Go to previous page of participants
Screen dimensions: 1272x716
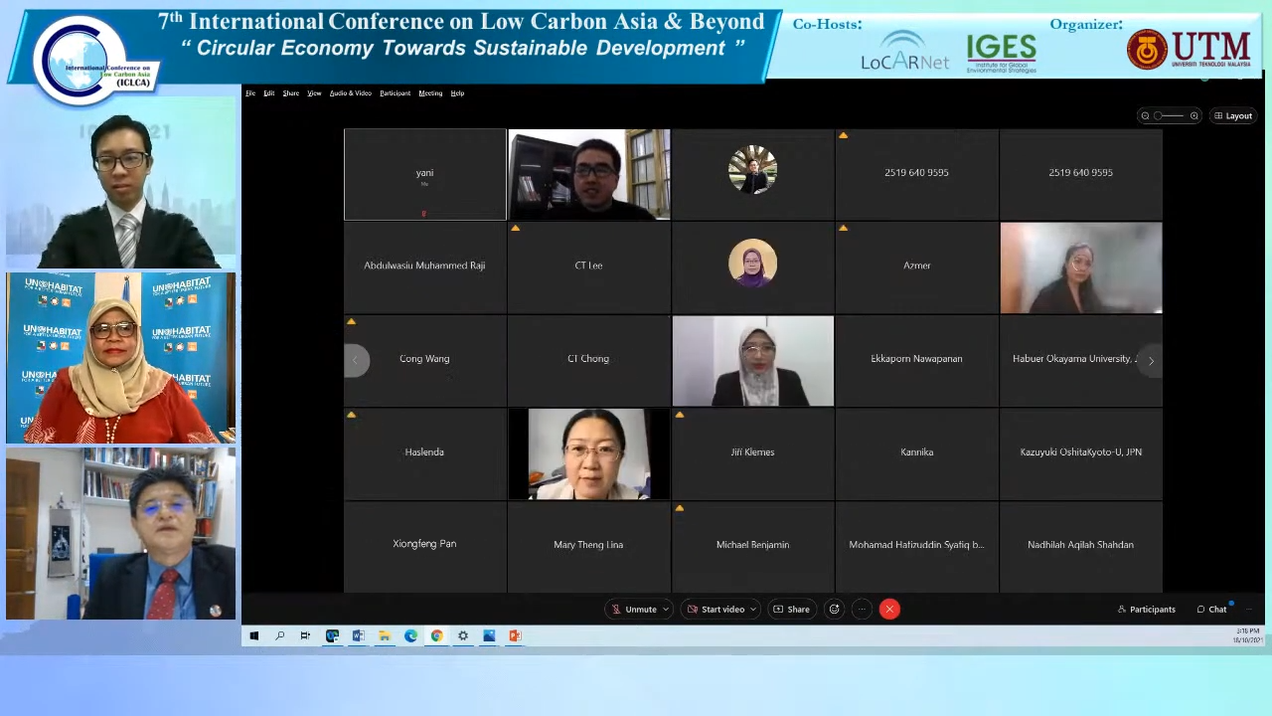356,361
